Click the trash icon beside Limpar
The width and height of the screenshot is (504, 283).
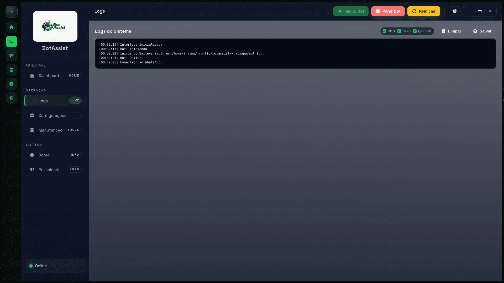(444, 31)
